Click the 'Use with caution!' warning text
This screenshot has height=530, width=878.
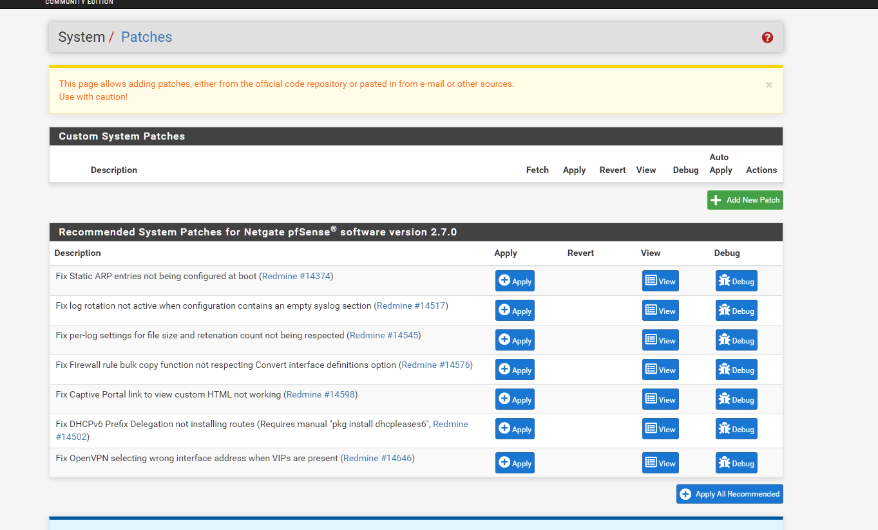(93, 96)
